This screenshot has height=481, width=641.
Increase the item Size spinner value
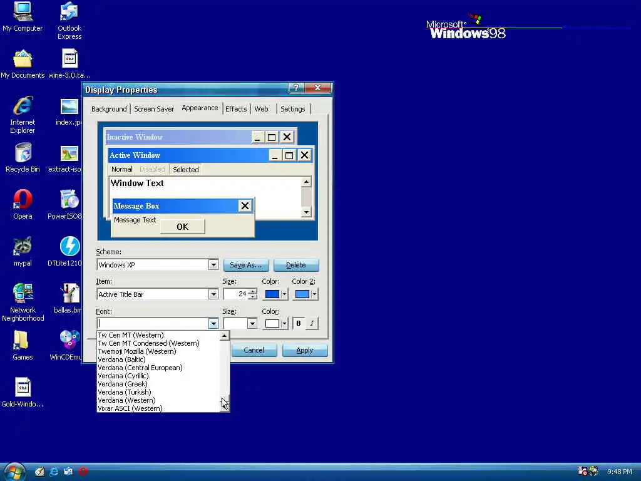[x=253, y=291]
